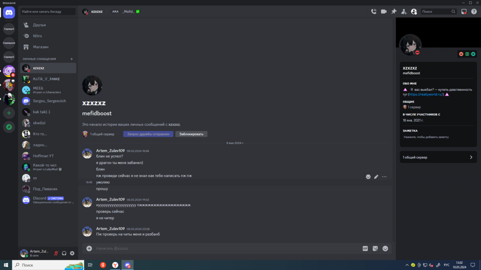Open Task View on the taskbar
Image resolution: width=481 pixels, height=270 pixels.
[x=90, y=265]
